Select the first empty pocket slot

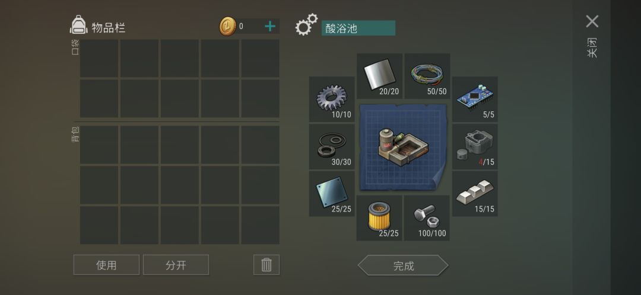tap(99, 58)
